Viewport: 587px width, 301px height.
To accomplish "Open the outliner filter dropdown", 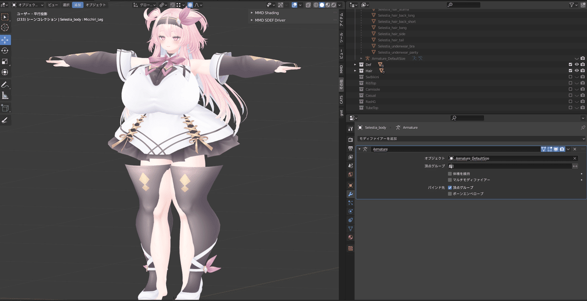I will (574, 4).
